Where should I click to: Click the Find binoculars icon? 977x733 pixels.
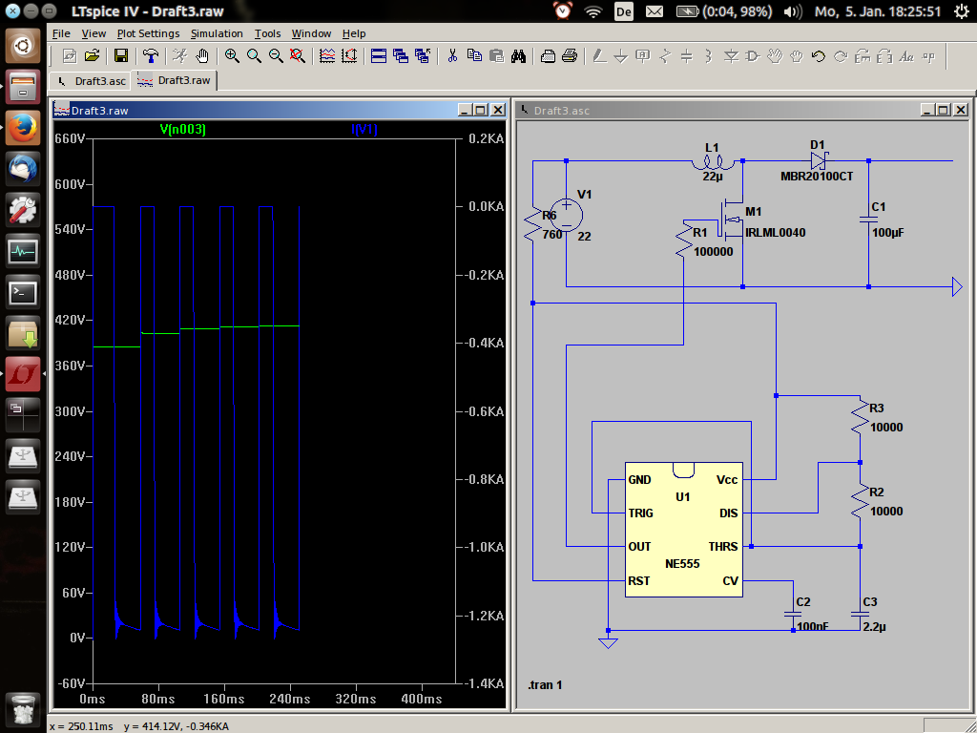tap(518, 56)
